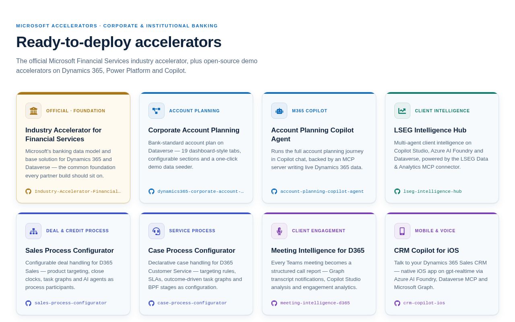The image size is (515, 322).
Task: Click the Ready-to-deploy accelerators heading
Action: [x=119, y=42]
